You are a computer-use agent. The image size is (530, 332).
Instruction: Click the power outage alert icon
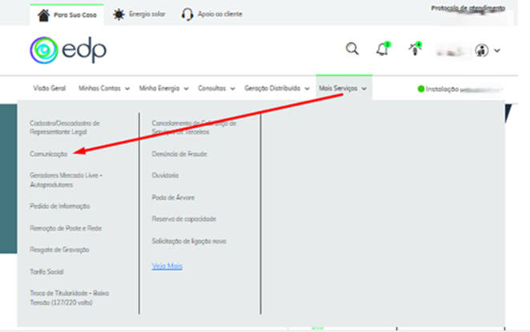(416, 50)
